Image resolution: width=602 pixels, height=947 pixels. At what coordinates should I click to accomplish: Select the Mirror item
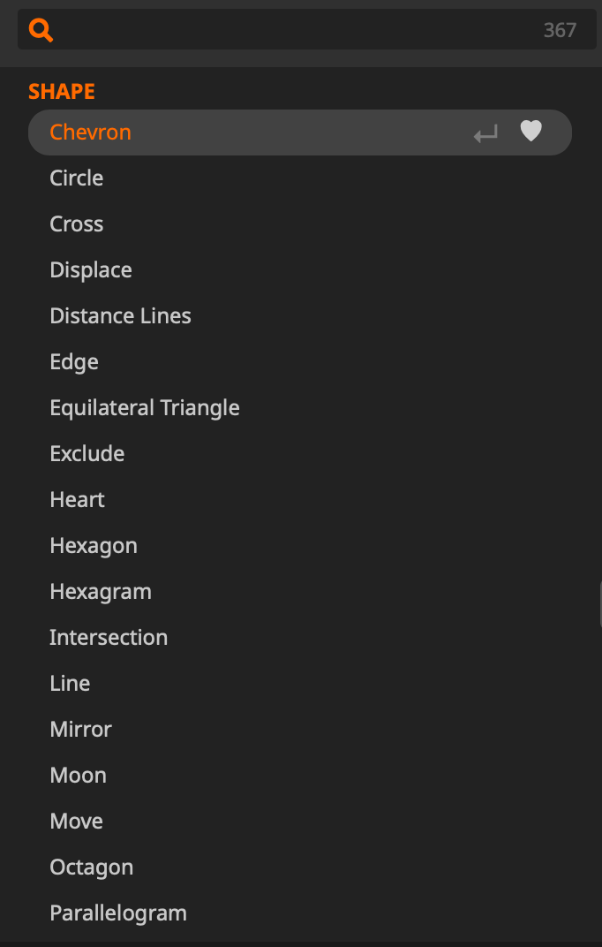click(81, 730)
